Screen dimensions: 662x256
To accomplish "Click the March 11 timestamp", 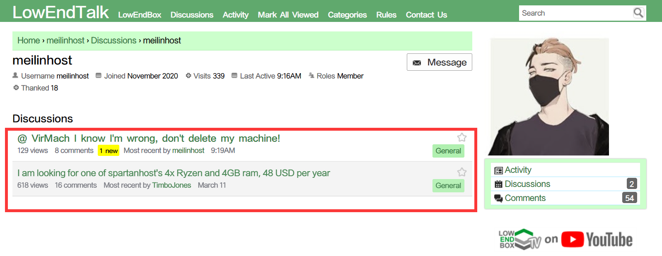I will coord(212,185).
